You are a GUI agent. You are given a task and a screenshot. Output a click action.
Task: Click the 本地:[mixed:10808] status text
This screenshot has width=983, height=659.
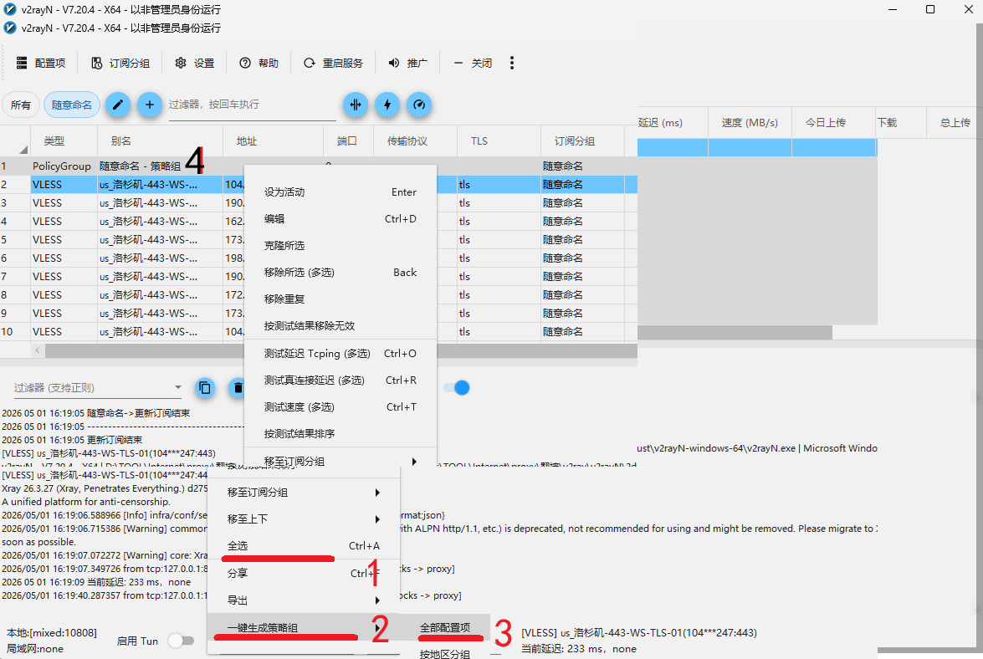[x=51, y=633]
